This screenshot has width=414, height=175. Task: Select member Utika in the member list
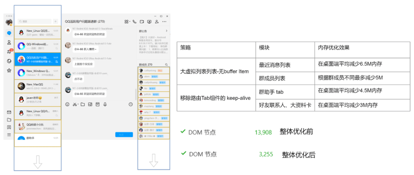pos(154,136)
